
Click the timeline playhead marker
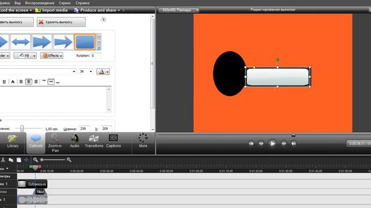(35, 168)
